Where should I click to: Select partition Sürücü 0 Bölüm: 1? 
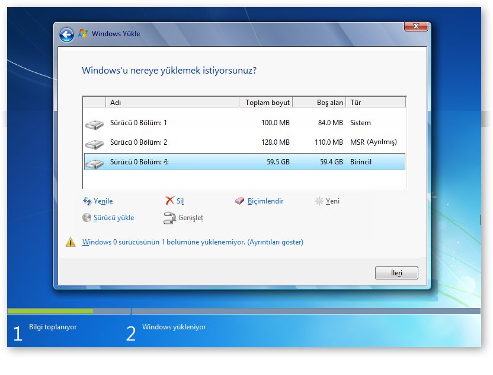[139, 123]
